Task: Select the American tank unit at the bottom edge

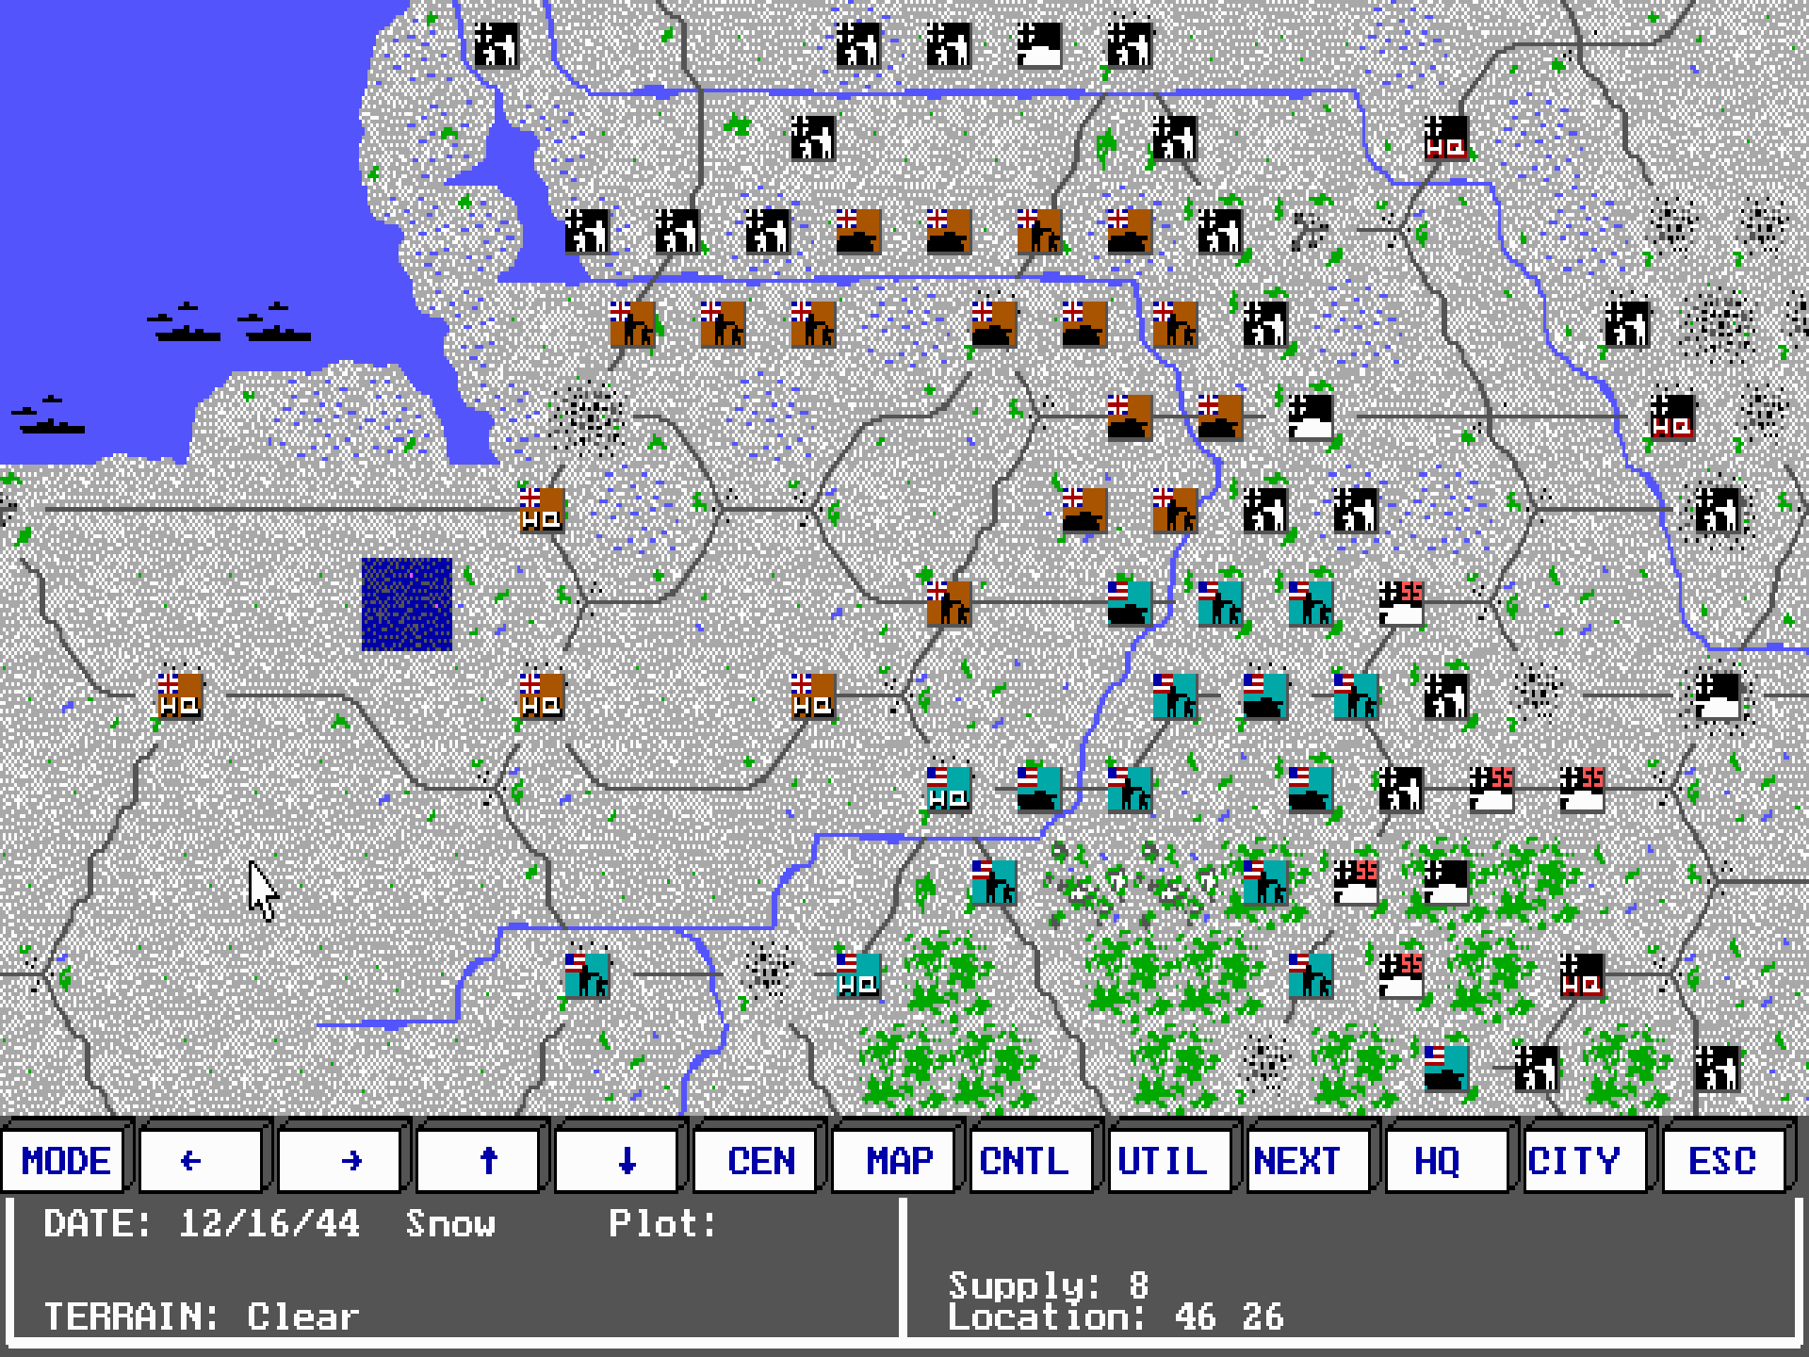Action: pyautogui.click(x=1446, y=1068)
